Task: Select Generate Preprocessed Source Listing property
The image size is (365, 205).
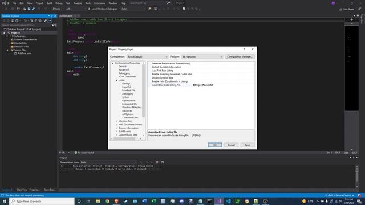Action: [x=201, y=63]
